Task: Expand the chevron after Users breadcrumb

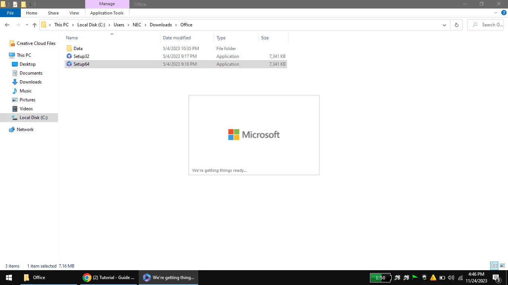Action: pos(129,25)
